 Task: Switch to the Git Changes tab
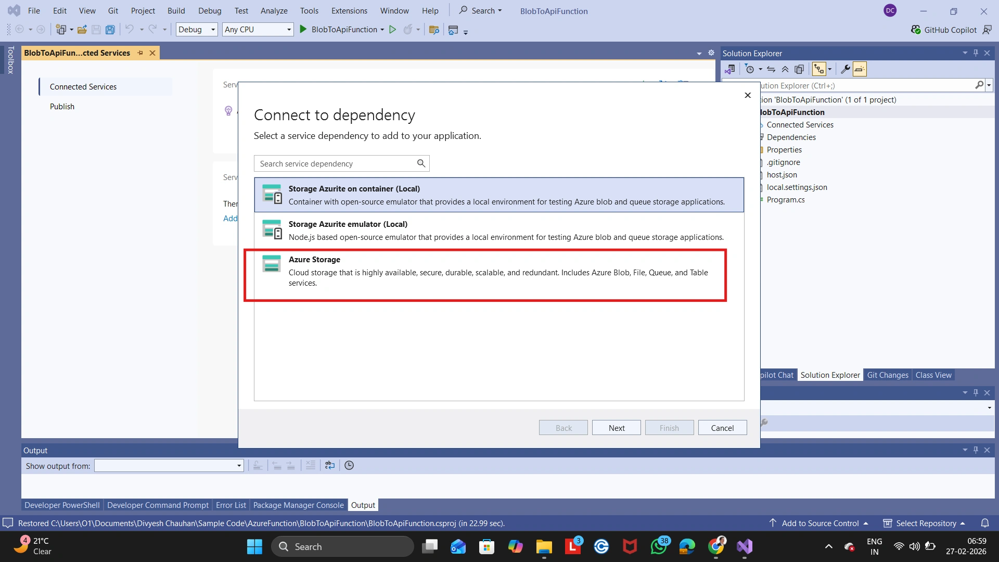click(888, 375)
